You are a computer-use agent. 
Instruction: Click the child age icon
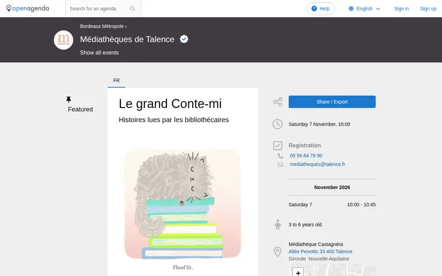[277, 224]
